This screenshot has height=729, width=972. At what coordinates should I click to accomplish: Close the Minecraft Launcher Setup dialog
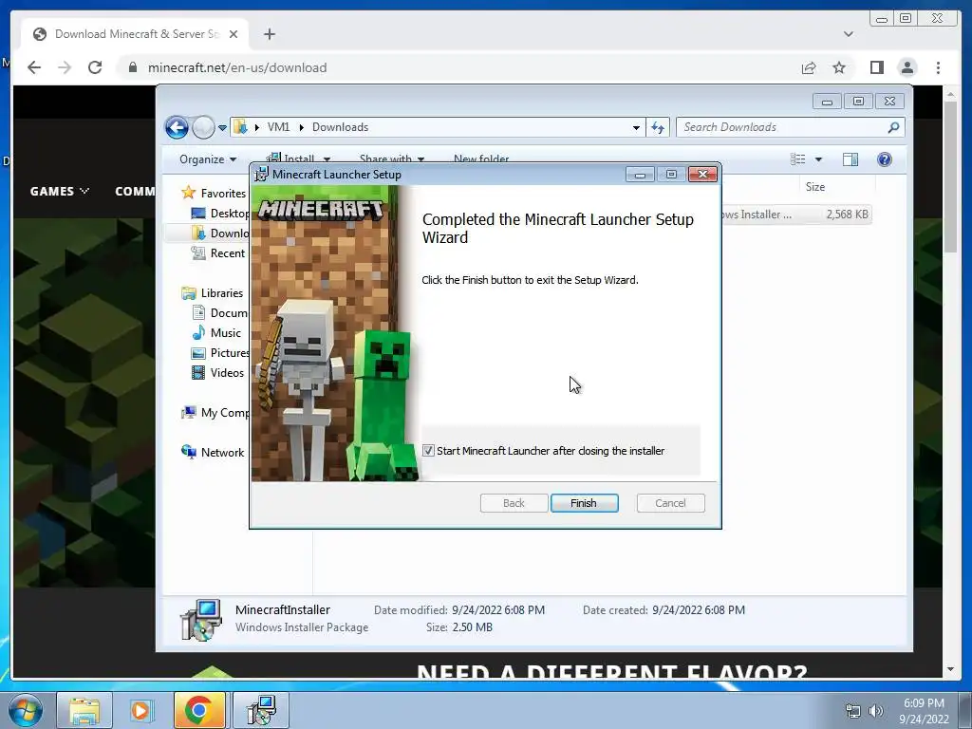[702, 175]
